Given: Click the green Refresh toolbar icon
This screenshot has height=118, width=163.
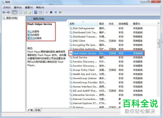Looking at the screenshot, I should tap(25, 12).
